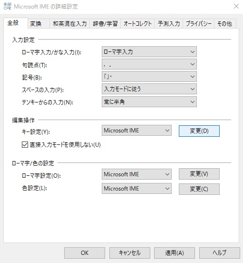This screenshot has width=243, height=263.
Task: Select the 辞書/学習 tab
Action: (105, 24)
